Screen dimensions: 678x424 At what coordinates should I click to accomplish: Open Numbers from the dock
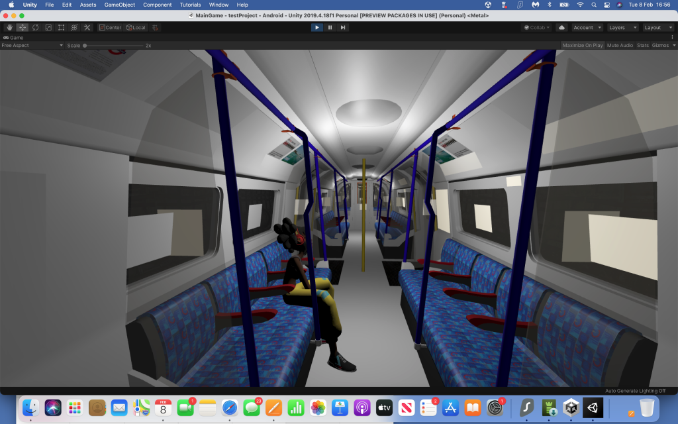pyautogui.click(x=296, y=407)
